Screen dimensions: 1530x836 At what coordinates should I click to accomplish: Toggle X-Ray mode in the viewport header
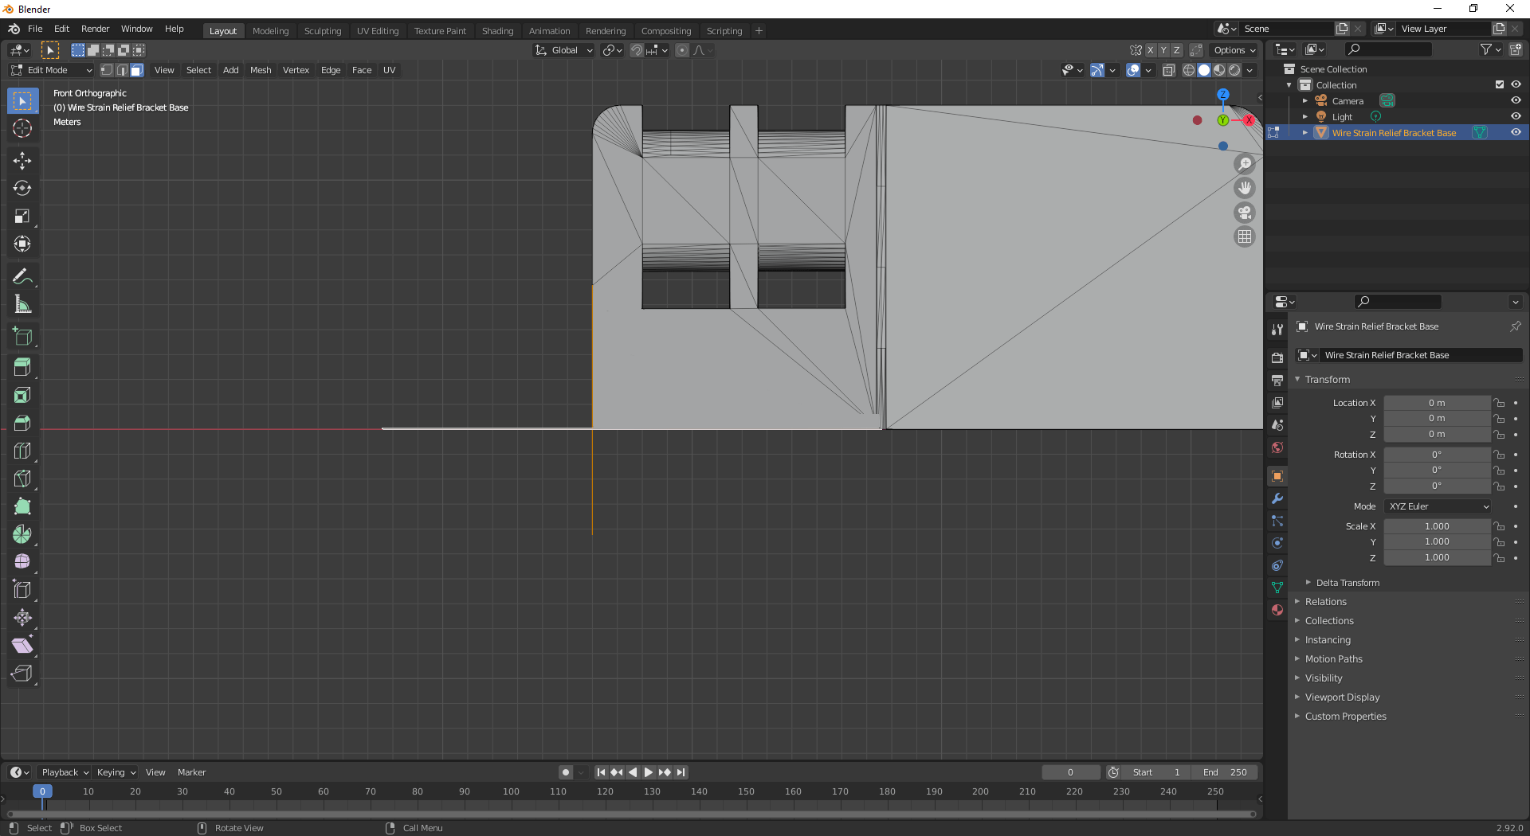[x=1169, y=70]
